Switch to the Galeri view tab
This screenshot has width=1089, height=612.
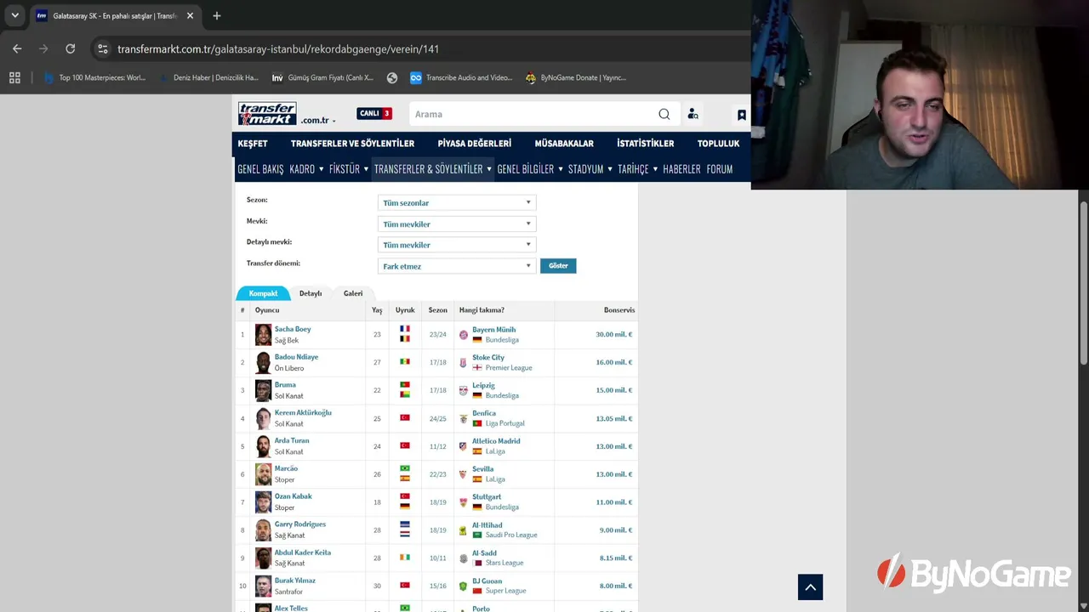353,293
